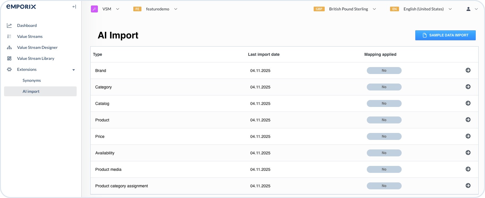The image size is (485, 198).
Task: Click the Dashboard chart icon
Action: click(x=9, y=25)
